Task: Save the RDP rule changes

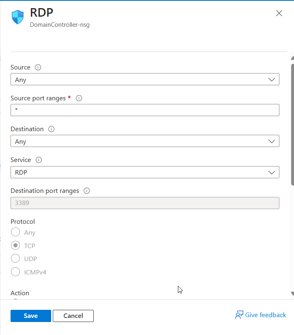Action: point(31,316)
